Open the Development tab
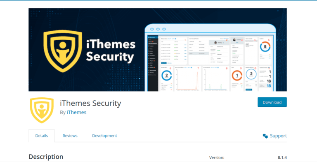Image resolution: width=317 pixels, height=162 pixels. click(104, 136)
